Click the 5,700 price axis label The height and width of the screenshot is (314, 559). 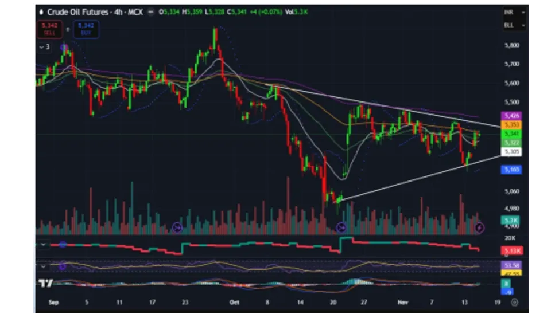[512, 64]
